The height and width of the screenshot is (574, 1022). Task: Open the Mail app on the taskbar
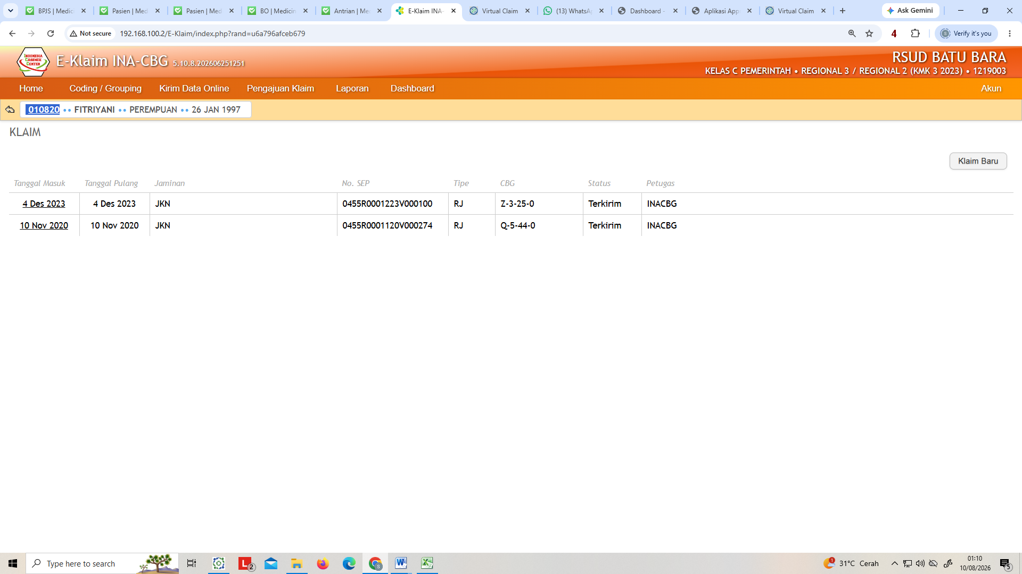[x=270, y=563]
